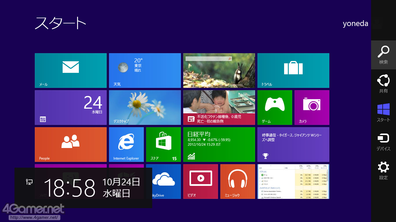Select the 共有 (Share) charm
396x222 pixels.
click(x=384, y=84)
